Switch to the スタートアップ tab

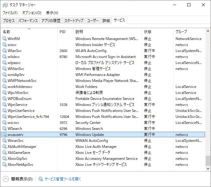click(74, 20)
